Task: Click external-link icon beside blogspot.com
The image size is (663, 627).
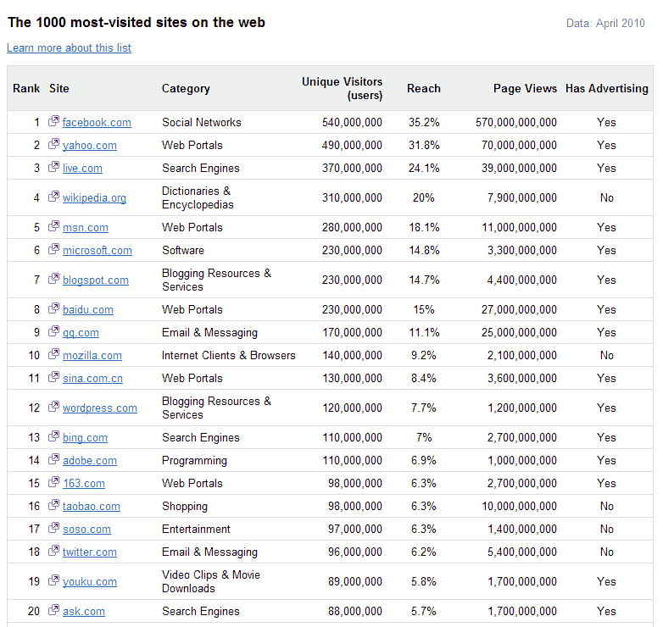Action: [x=53, y=279]
